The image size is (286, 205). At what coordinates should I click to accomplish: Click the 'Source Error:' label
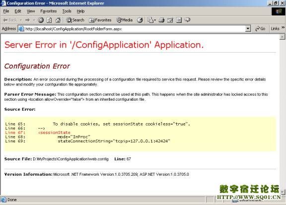coord(20,109)
